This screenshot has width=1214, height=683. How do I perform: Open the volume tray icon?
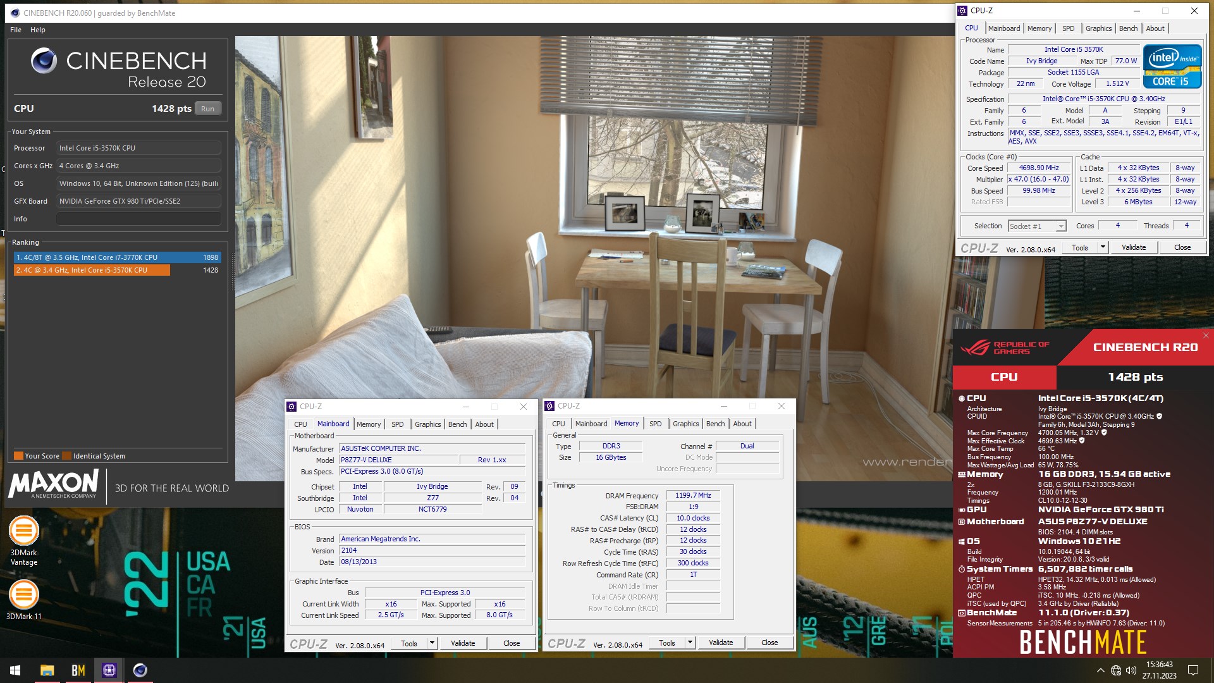(x=1131, y=670)
